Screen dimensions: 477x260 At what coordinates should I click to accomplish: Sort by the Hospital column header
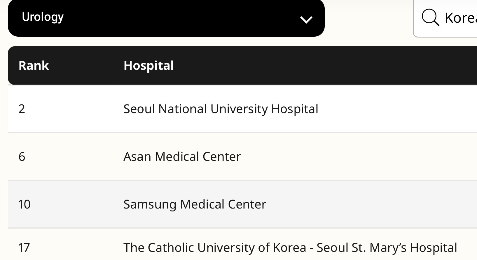(148, 65)
